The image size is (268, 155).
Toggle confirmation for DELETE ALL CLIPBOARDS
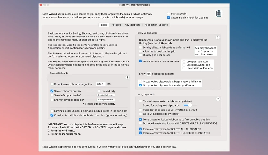pyautogui.click(x=140, y=129)
